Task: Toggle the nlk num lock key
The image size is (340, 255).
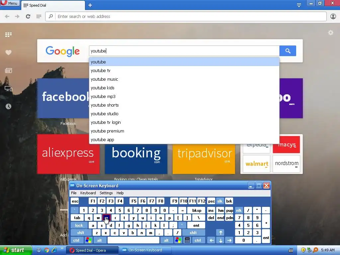Action: point(239,210)
